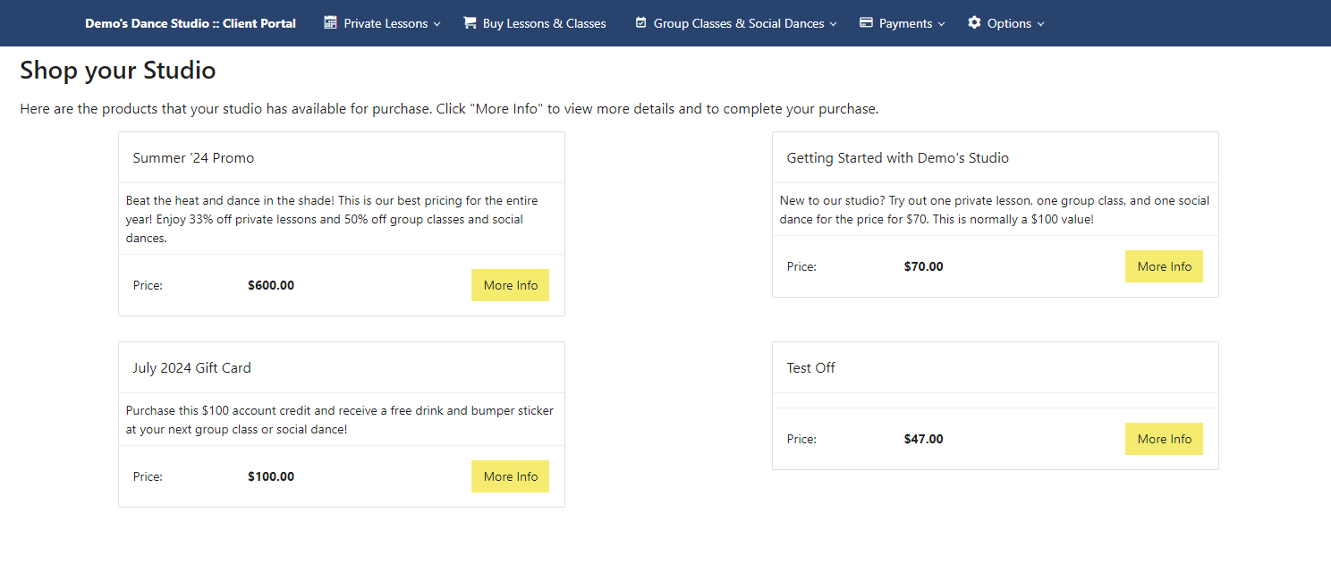This screenshot has height=572, width=1331.
Task: Open the Payments dropdown chevron
Action: click(x=942, y=24)
